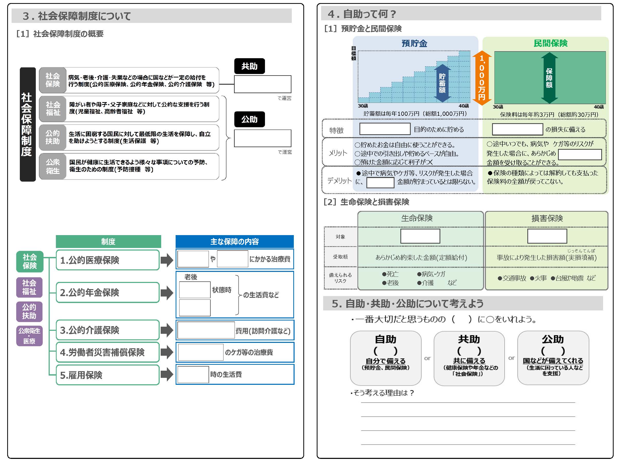Screen dimensions: 618x463
Task: Click the heading 4.自助って何?
Action: click(362, 14)
